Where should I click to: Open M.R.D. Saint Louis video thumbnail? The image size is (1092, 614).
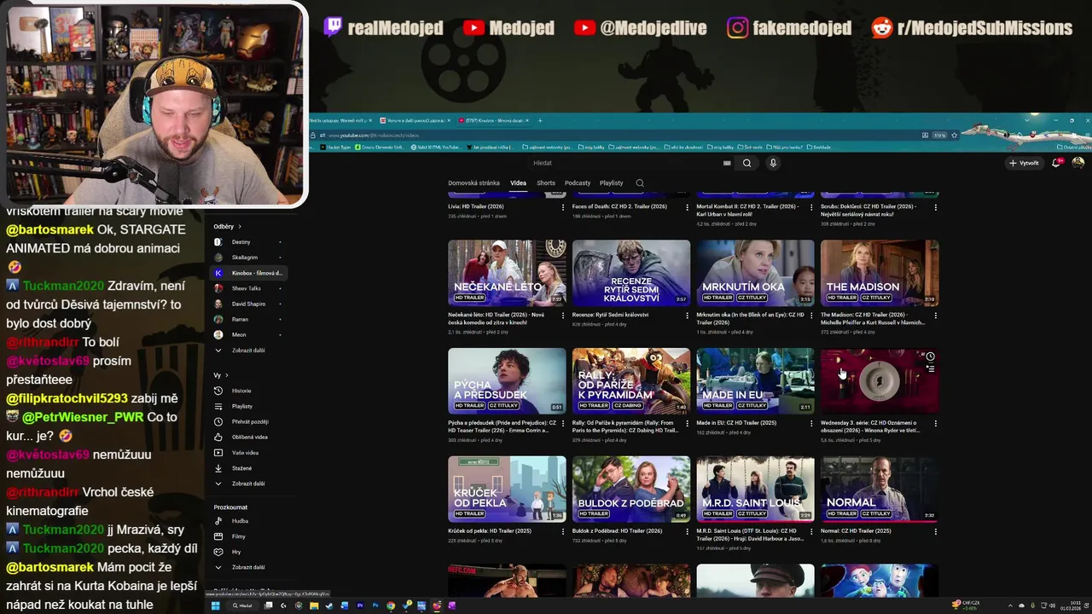(755, 489)
